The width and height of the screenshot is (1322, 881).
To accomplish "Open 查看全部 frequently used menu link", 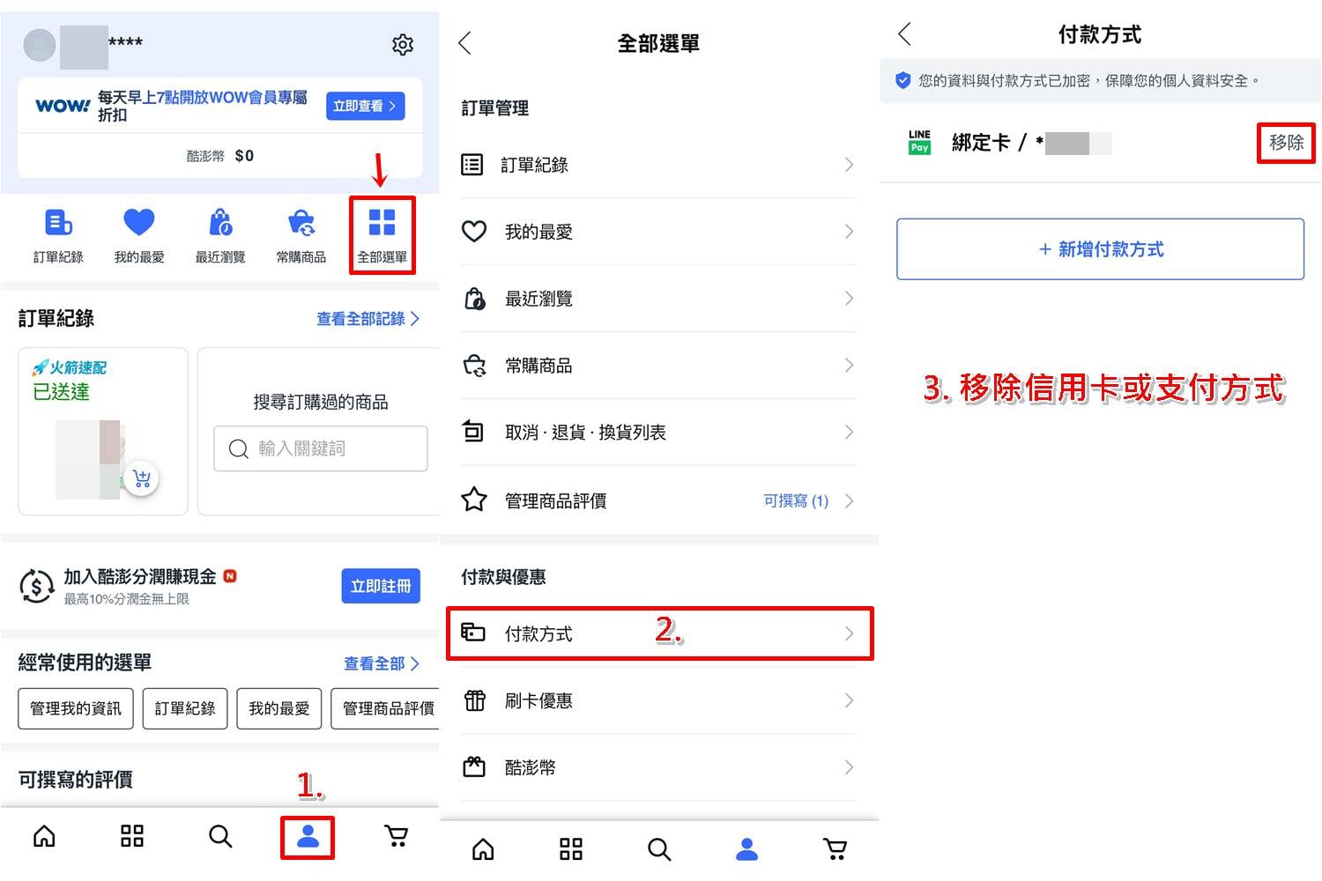I will [382, 663].
